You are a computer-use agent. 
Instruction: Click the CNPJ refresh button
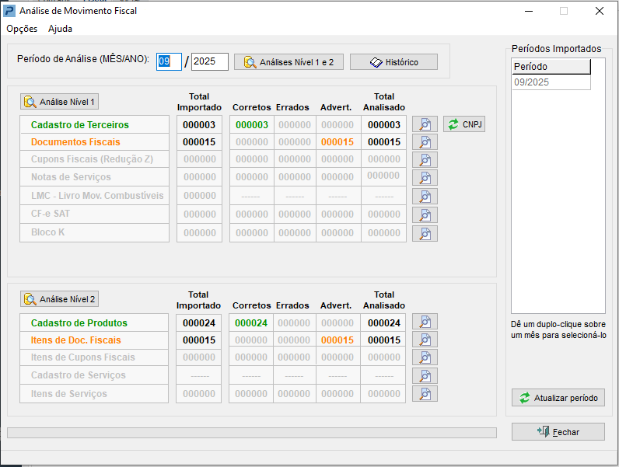464,124
